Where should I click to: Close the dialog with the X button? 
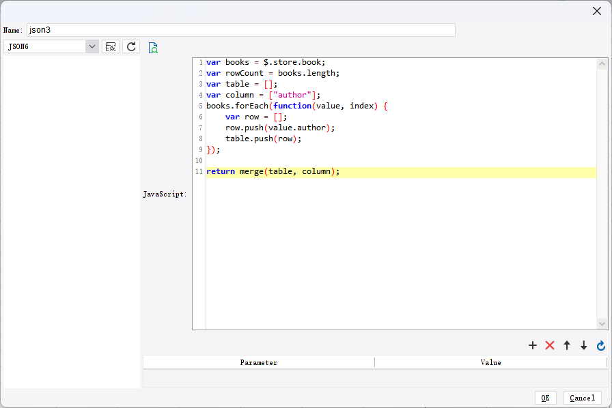(596, 10)
